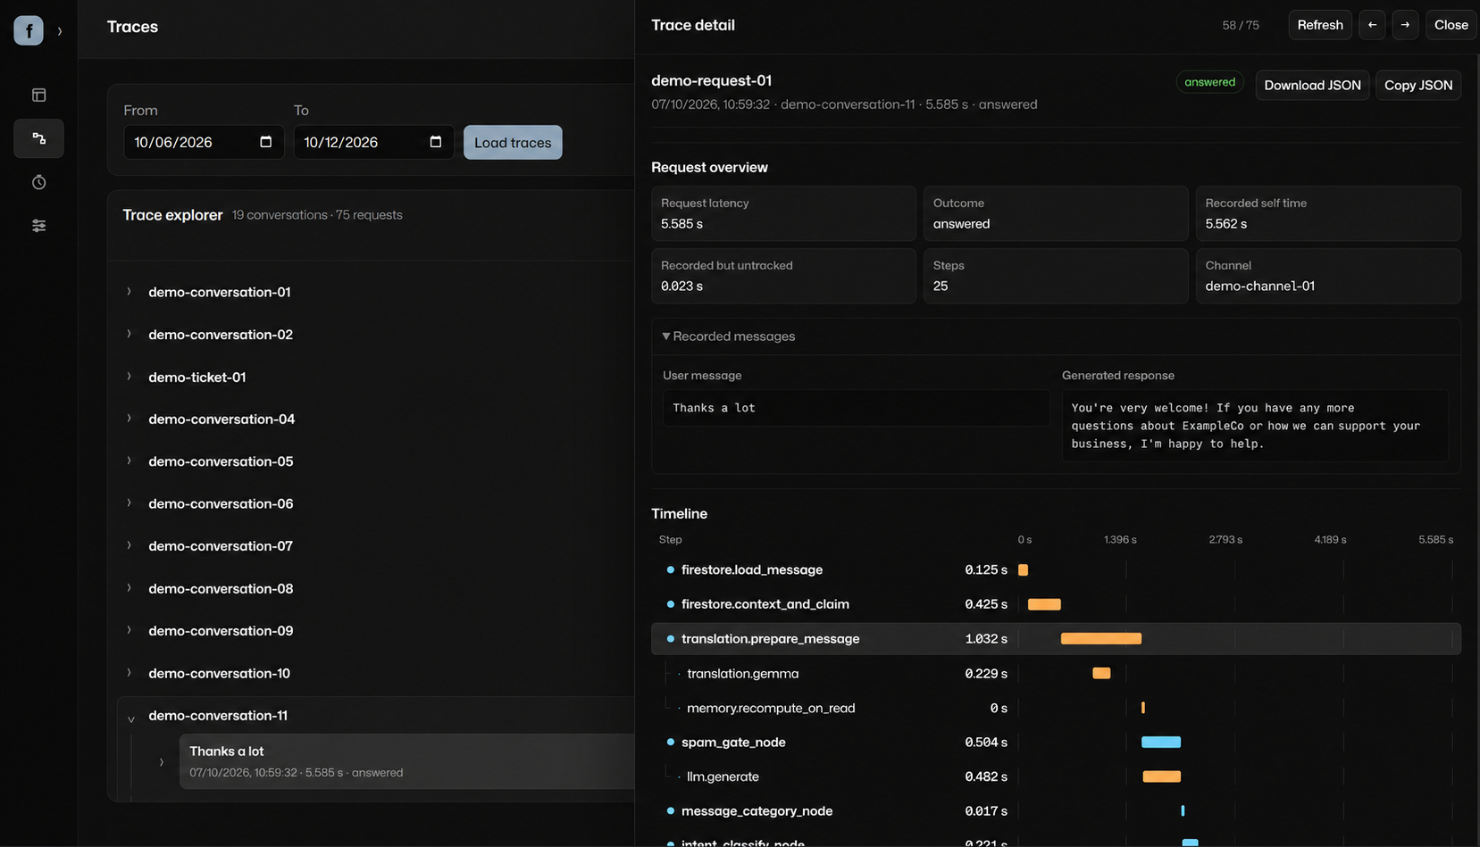Click the 'Thanks a lot' user message box
Screen dimensions: 1480x847
point(856,408)
